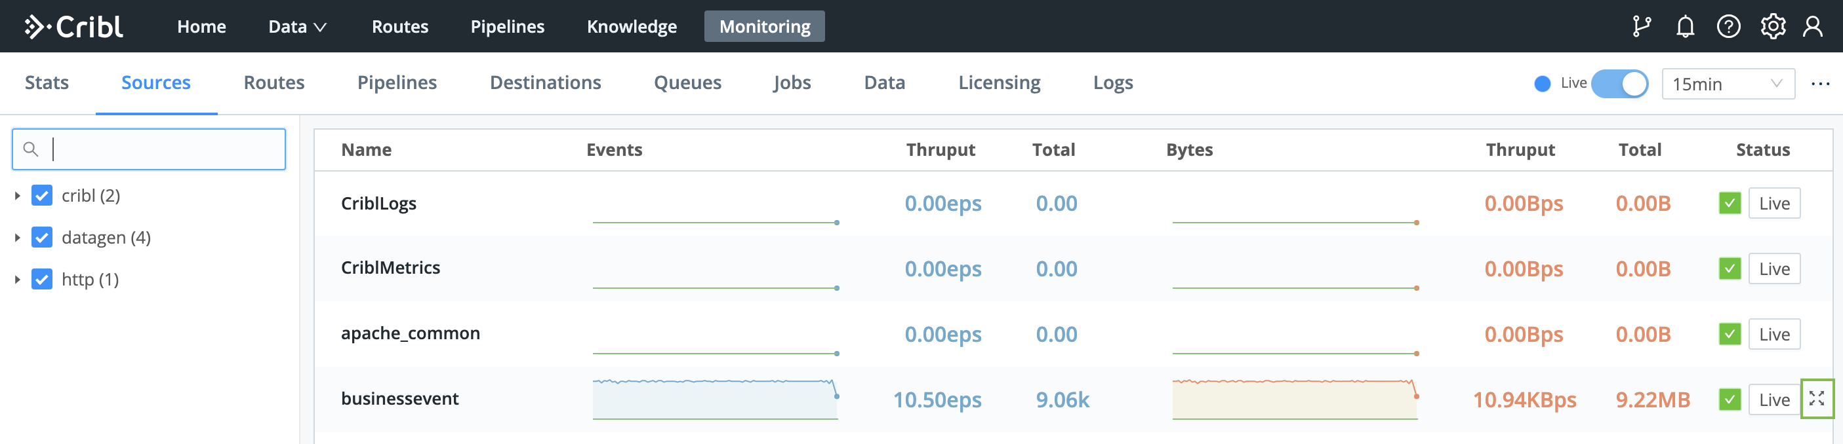Click the Bytes column header

pyautogui.click(x=1189, y=150)
